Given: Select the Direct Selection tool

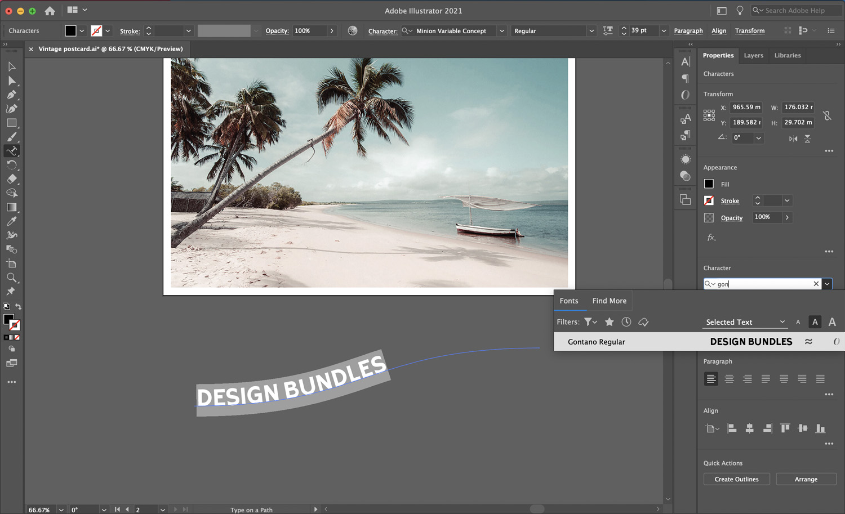Looking at the screenshot, I should pyautogui.click(x=11, y=81).
